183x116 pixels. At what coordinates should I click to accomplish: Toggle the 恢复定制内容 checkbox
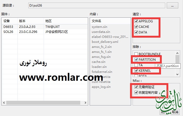(x=136, y=93)
